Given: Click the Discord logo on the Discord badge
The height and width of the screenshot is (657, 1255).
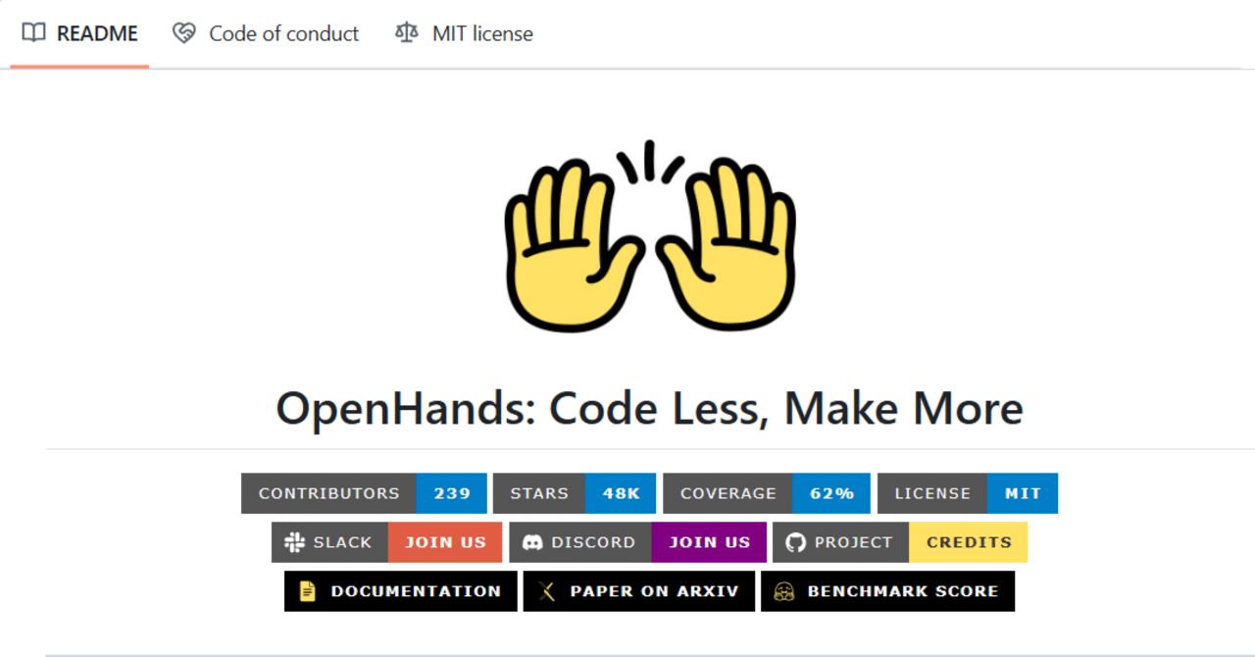Looking at the screenshot, I should click(x=532, y=542).
